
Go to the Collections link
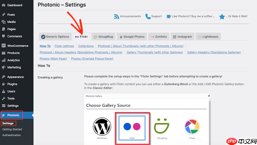click(86, 46)
